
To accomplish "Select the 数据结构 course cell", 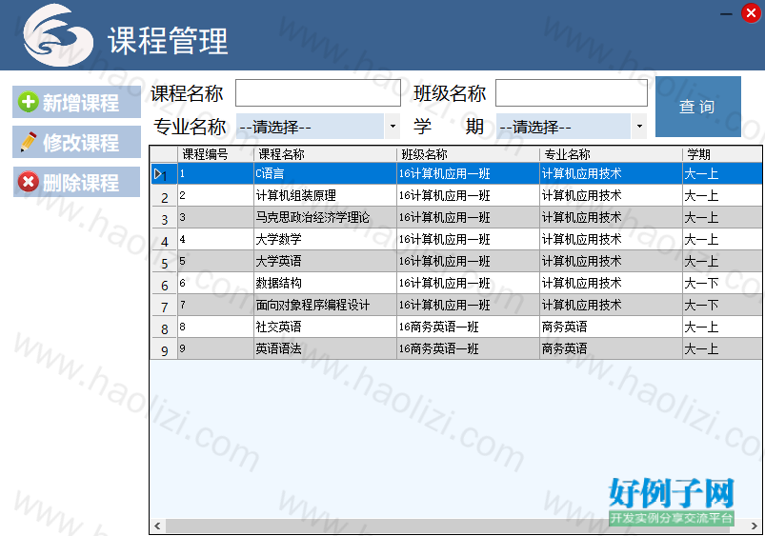I will (326, 284).
